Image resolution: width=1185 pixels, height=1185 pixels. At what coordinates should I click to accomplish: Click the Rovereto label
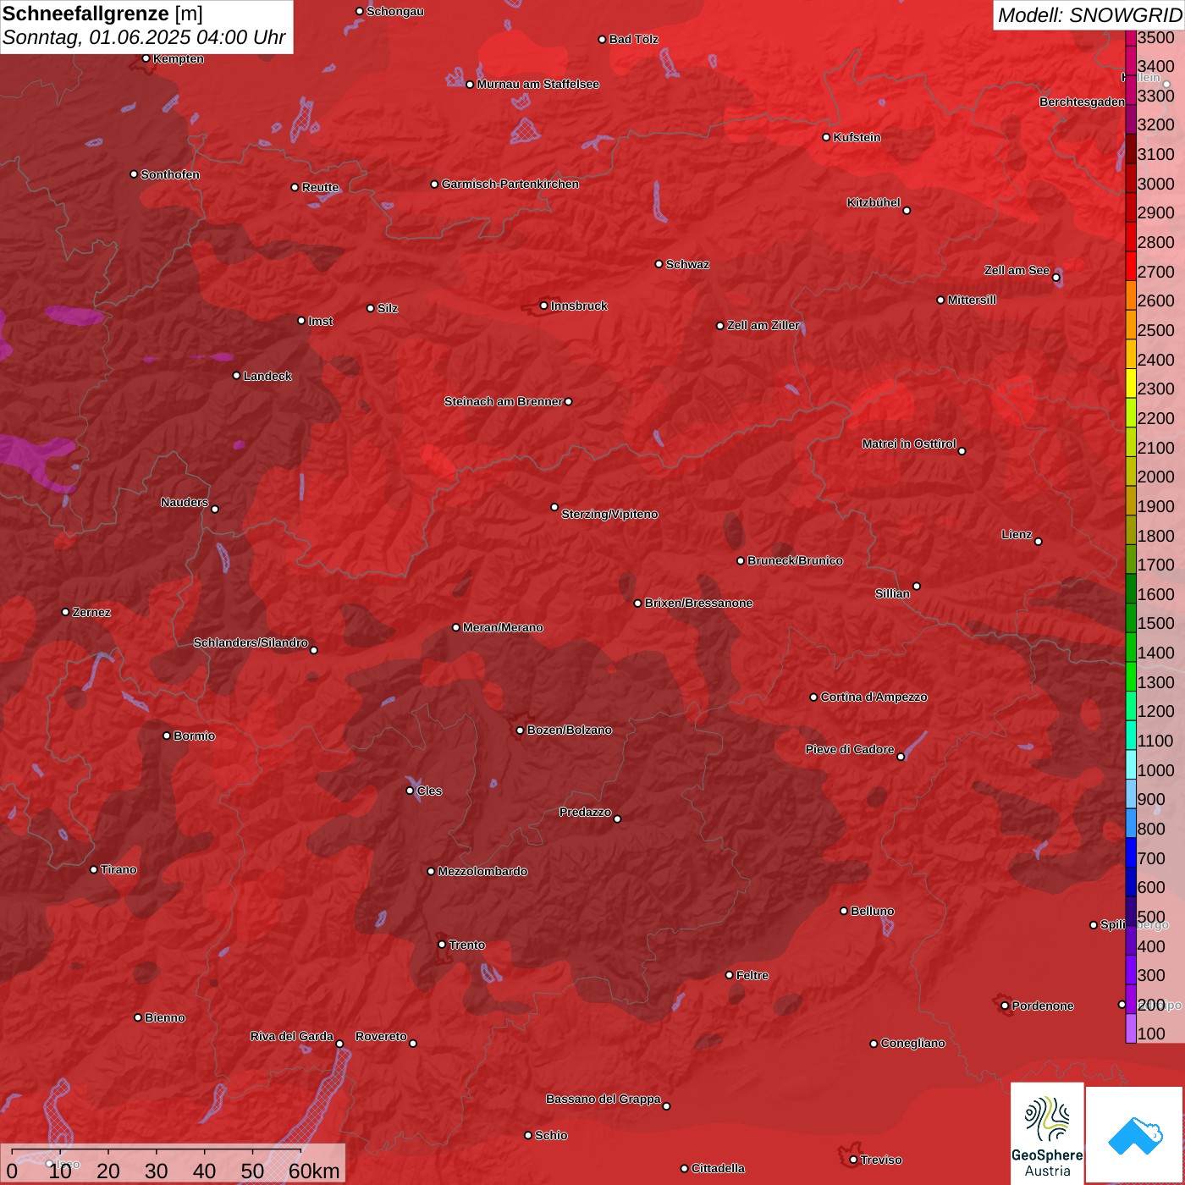click(382, 1036)
